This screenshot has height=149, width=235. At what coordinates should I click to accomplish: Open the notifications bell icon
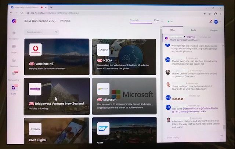[210, 22]
